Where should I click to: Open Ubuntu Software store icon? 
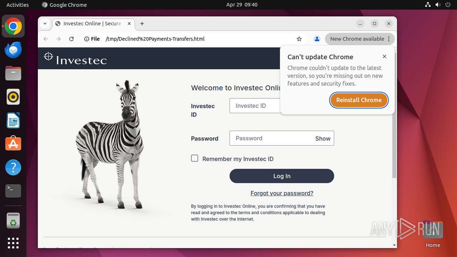coord(13,143)
